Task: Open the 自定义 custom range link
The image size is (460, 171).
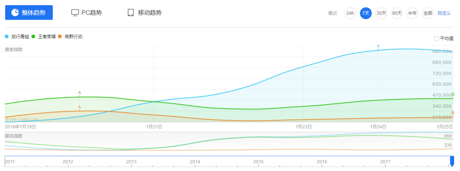Action: tap(444, 13)
